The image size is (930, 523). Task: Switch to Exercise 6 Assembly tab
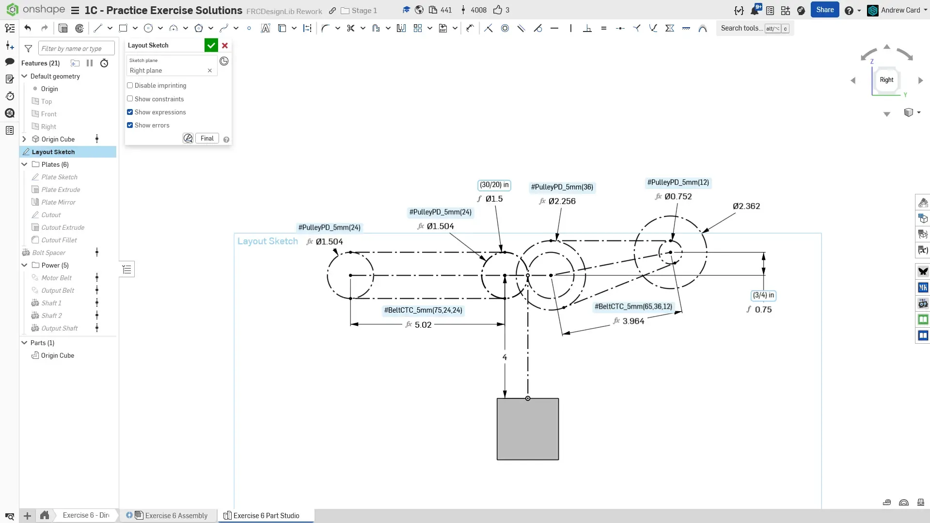pos(176,515)
